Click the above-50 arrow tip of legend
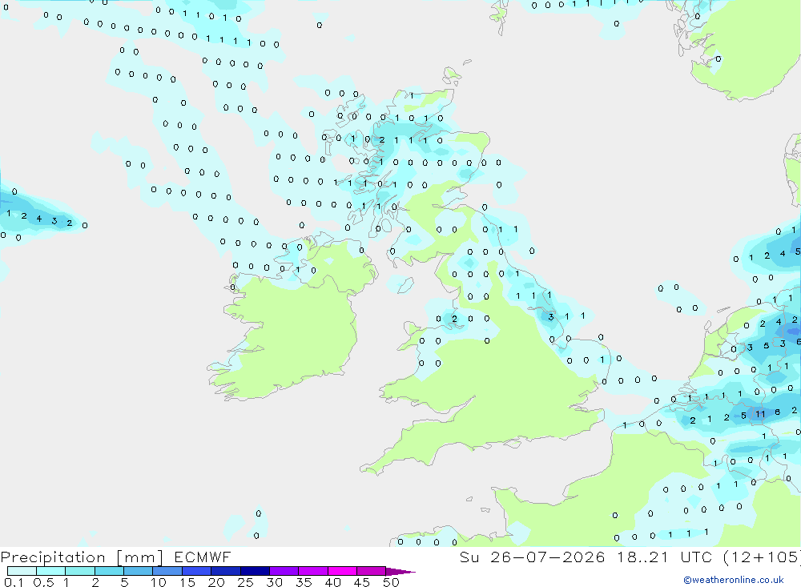 click(400, 571)
